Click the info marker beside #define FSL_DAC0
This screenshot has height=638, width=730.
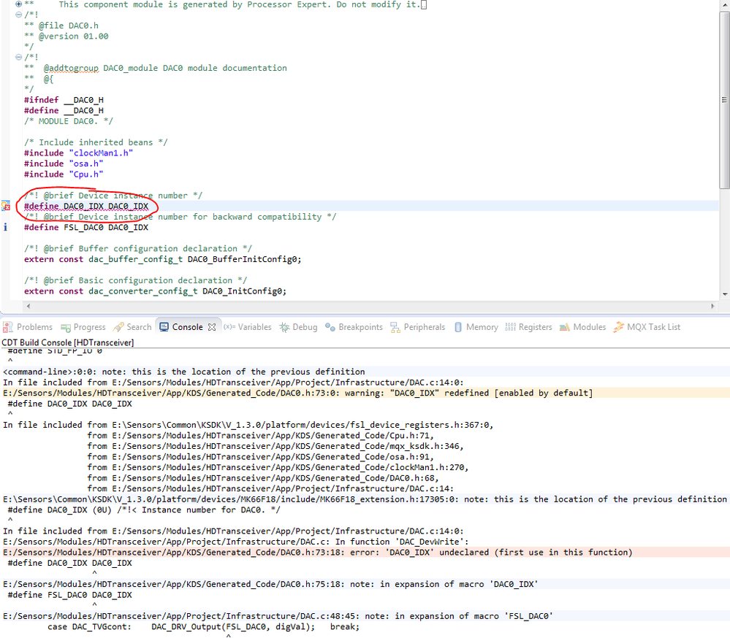coord(5,227)
